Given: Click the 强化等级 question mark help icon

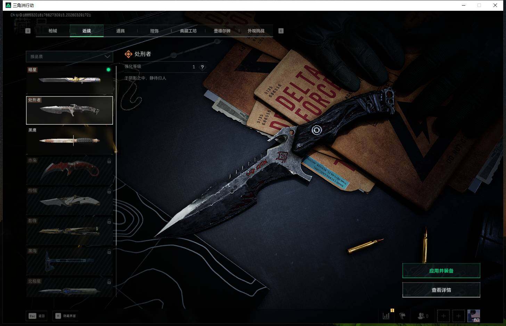Looking at the screenshot, I should click(202, 67).
